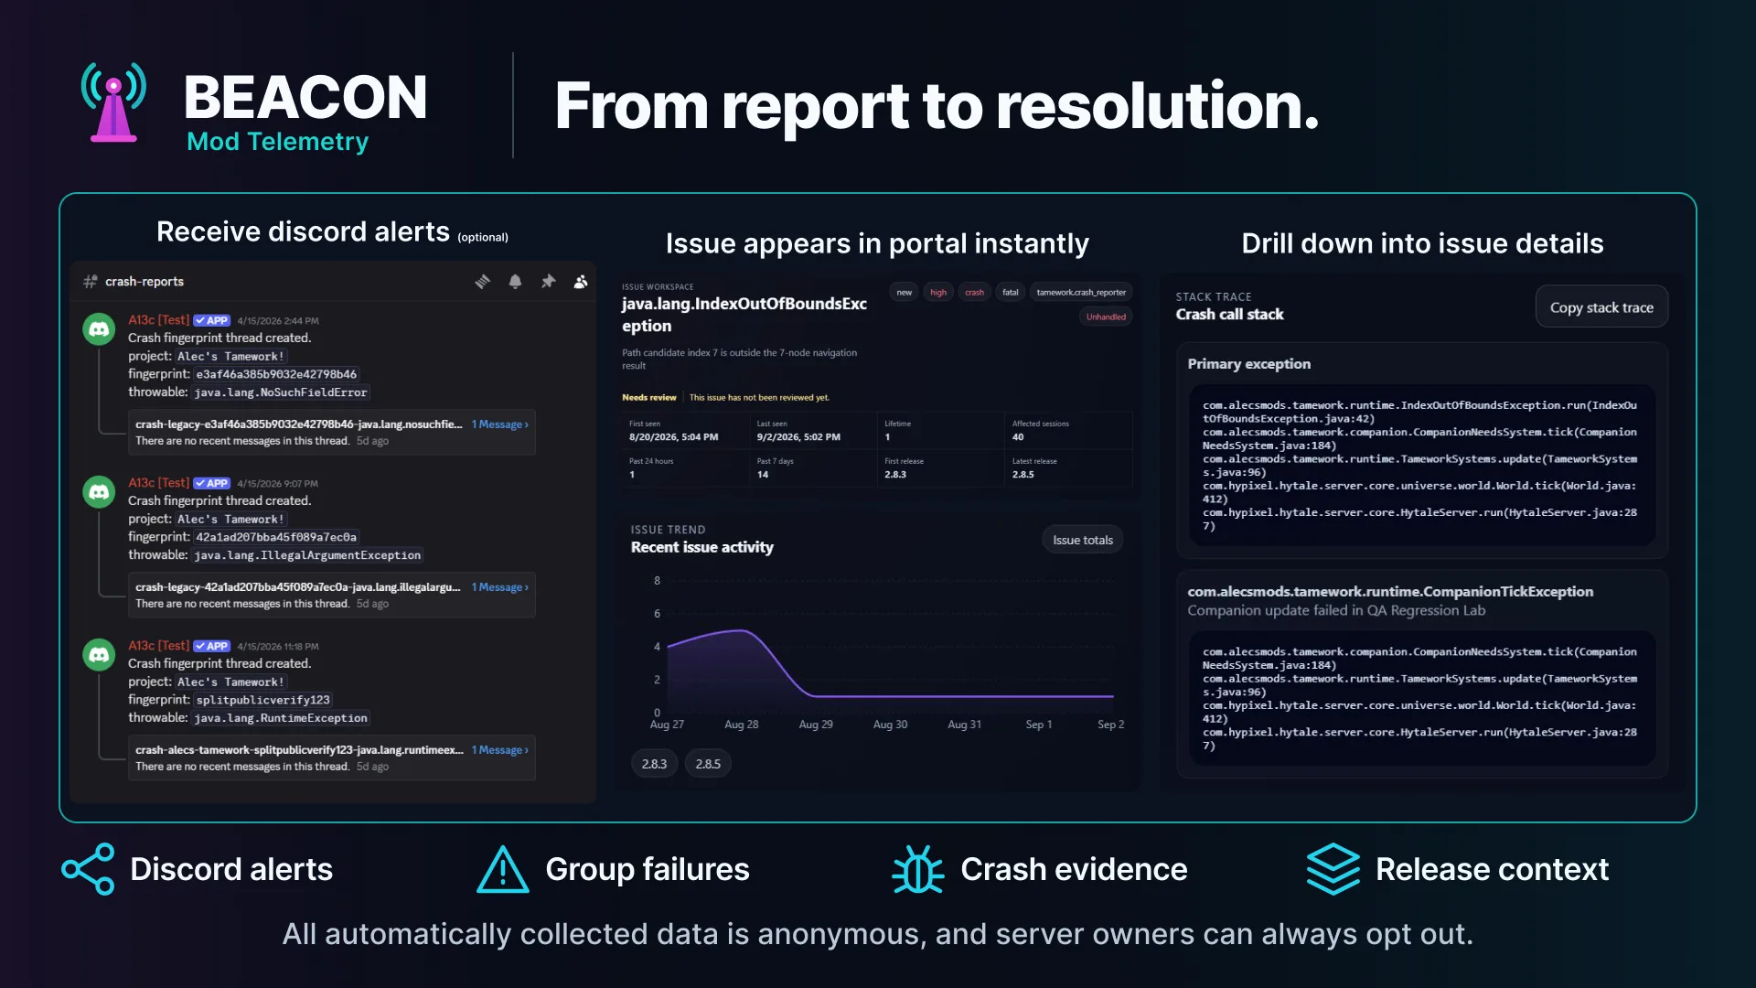The image size is (1756, 988).
Task: Click the Crash call stack heading
Action: (x=1230, y=315)
